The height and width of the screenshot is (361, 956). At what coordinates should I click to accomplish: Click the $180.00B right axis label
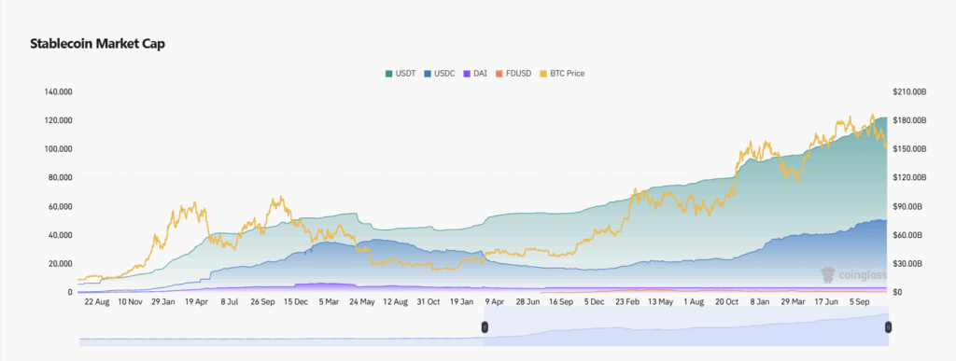click(909, 120)
